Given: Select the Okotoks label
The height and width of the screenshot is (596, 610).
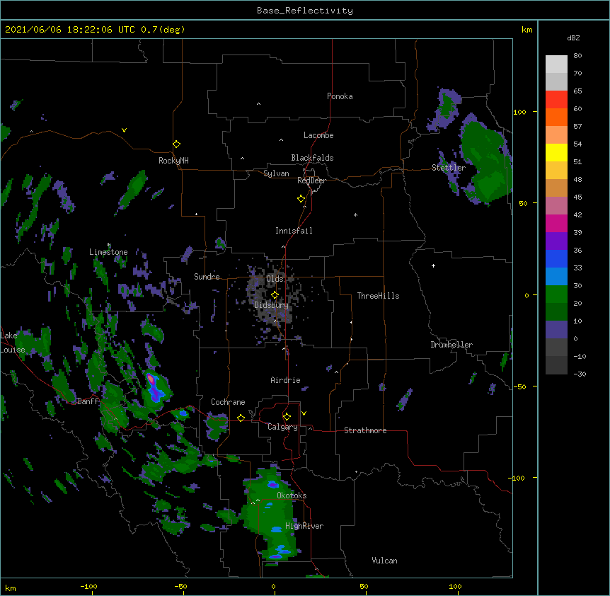Looking at the screenshot, I should pyautogui.click(x=292, y=495).
